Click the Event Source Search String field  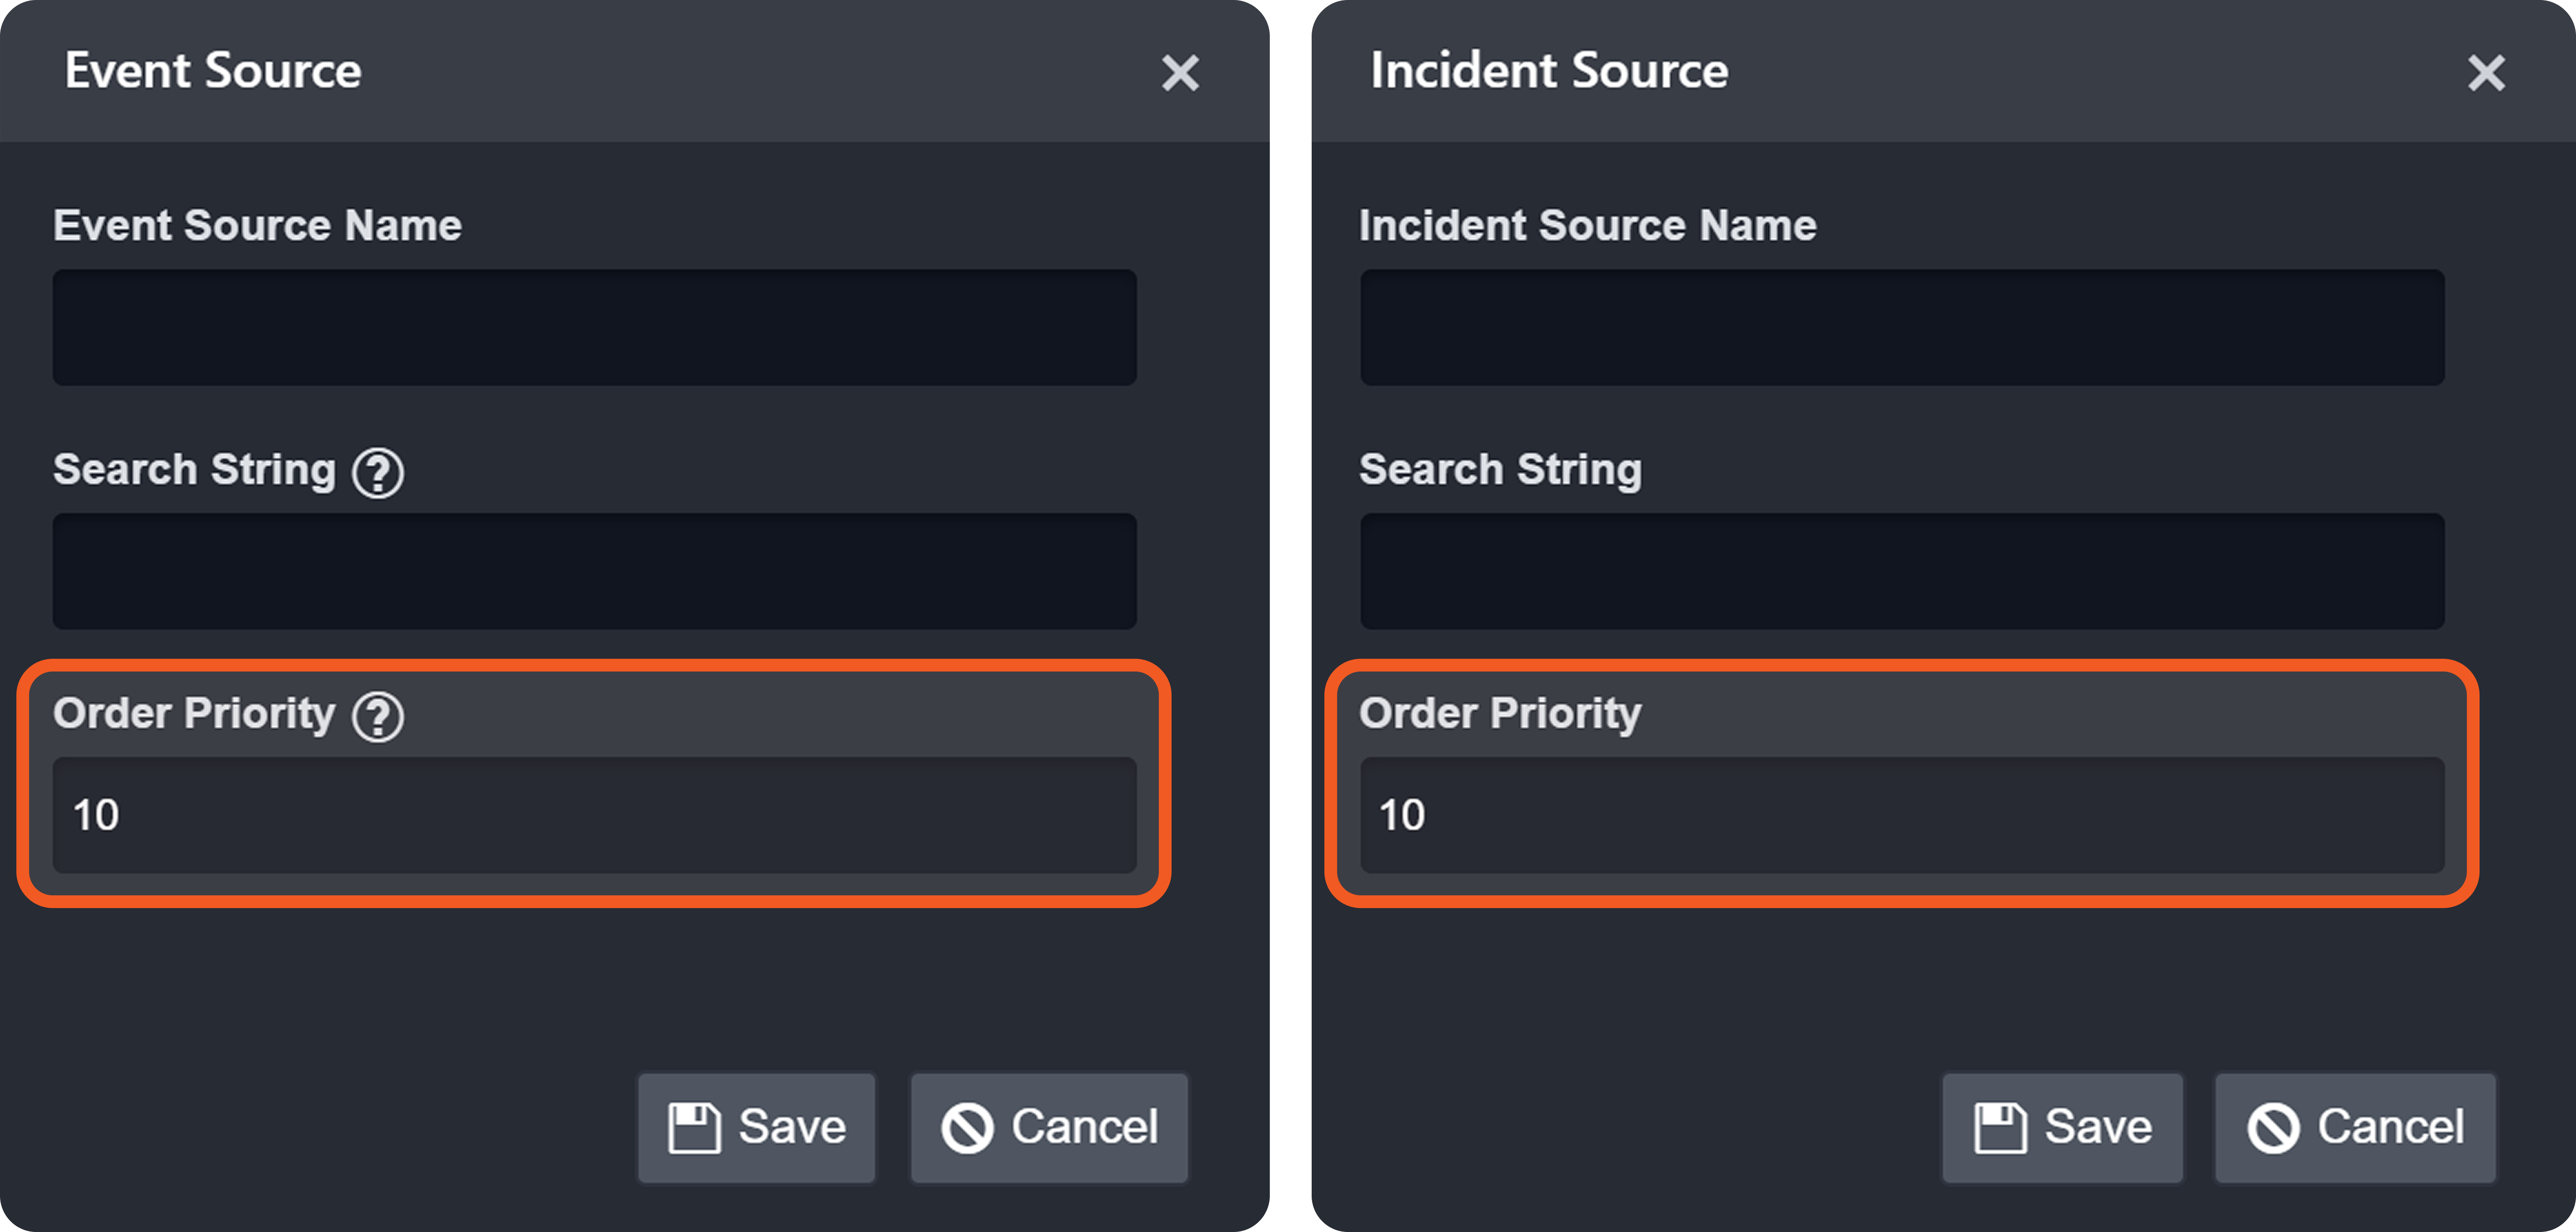594,571
